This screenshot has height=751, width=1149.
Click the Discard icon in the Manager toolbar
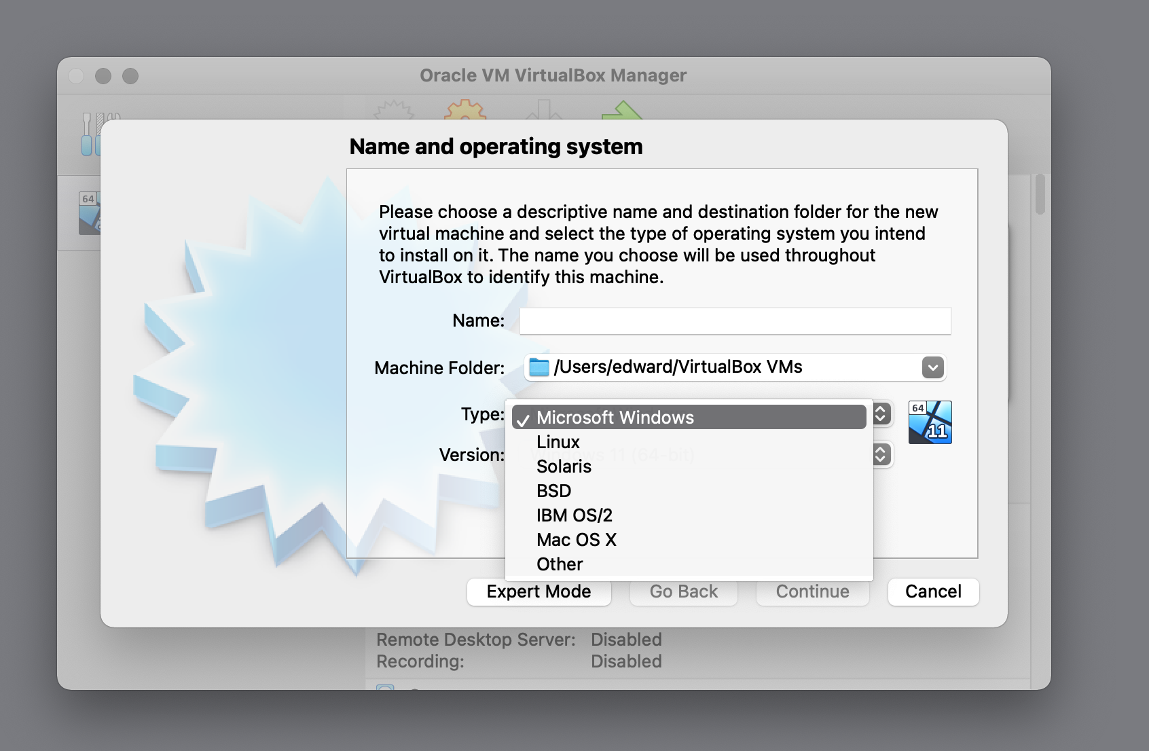click(x=544, y=110)
